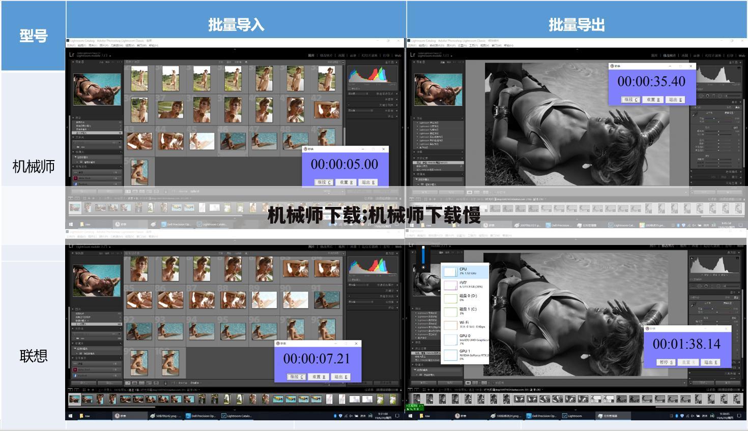This screenshot has height=431, width=748.
Task: Select Wi-Fi entry in task manager summary
Action: pyautogui.click(x=465, y=324)
